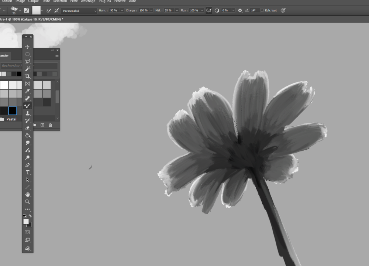Screen dimensions: 369x266
Task: Select the Frame tool
Action: pos(28,83)
